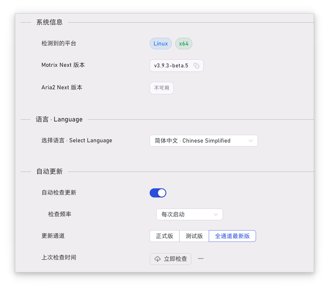Click the Linux platform tag
The width and height of the screenshot is (329, 289).
161,44
